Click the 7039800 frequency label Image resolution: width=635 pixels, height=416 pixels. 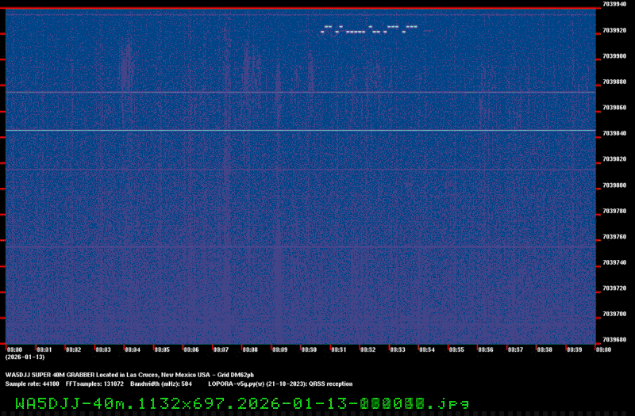[614, 185]
